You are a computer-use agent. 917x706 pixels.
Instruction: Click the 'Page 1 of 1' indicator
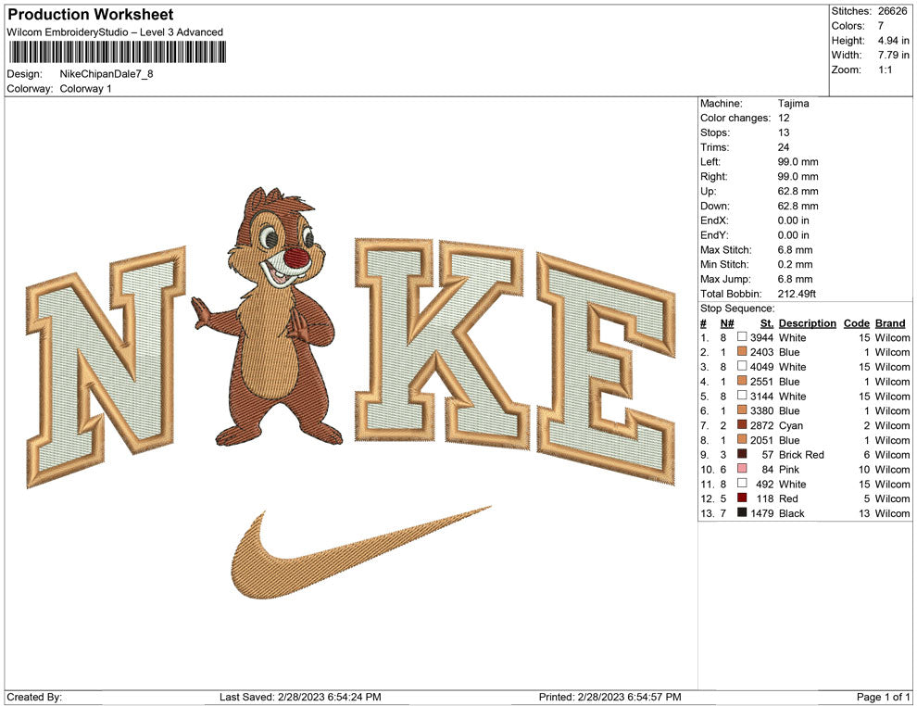883,697
